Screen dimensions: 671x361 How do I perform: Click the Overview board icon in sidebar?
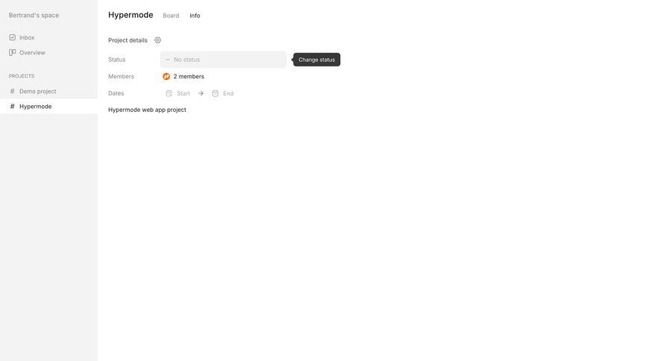pos(13,53)
